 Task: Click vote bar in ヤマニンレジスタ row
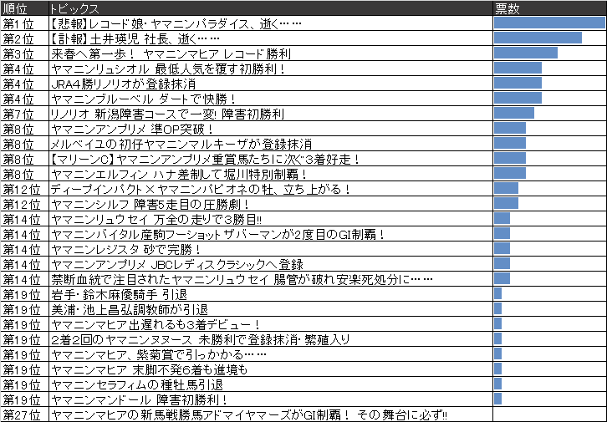502,249
